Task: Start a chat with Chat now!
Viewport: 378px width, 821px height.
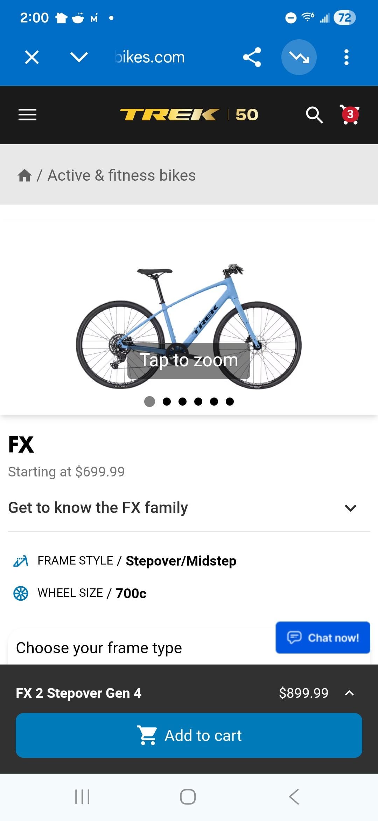Action: click(x=323, y=638)
